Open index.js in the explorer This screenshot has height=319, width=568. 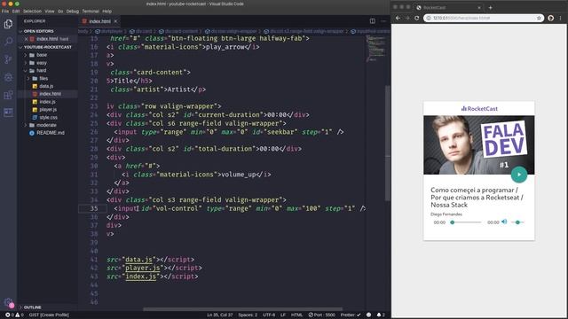click(47, 102)
